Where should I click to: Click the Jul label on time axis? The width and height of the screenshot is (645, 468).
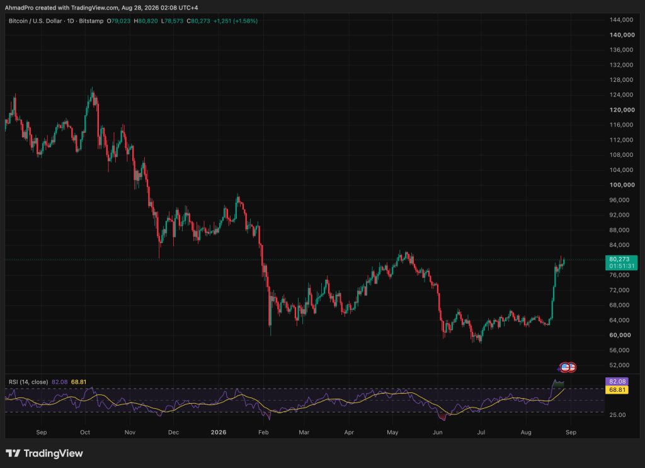click(481, 432)
